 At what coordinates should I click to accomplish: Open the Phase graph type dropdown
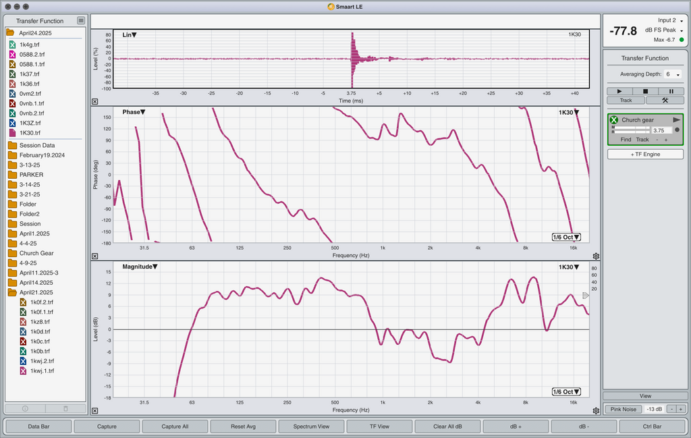click(134, 112)
